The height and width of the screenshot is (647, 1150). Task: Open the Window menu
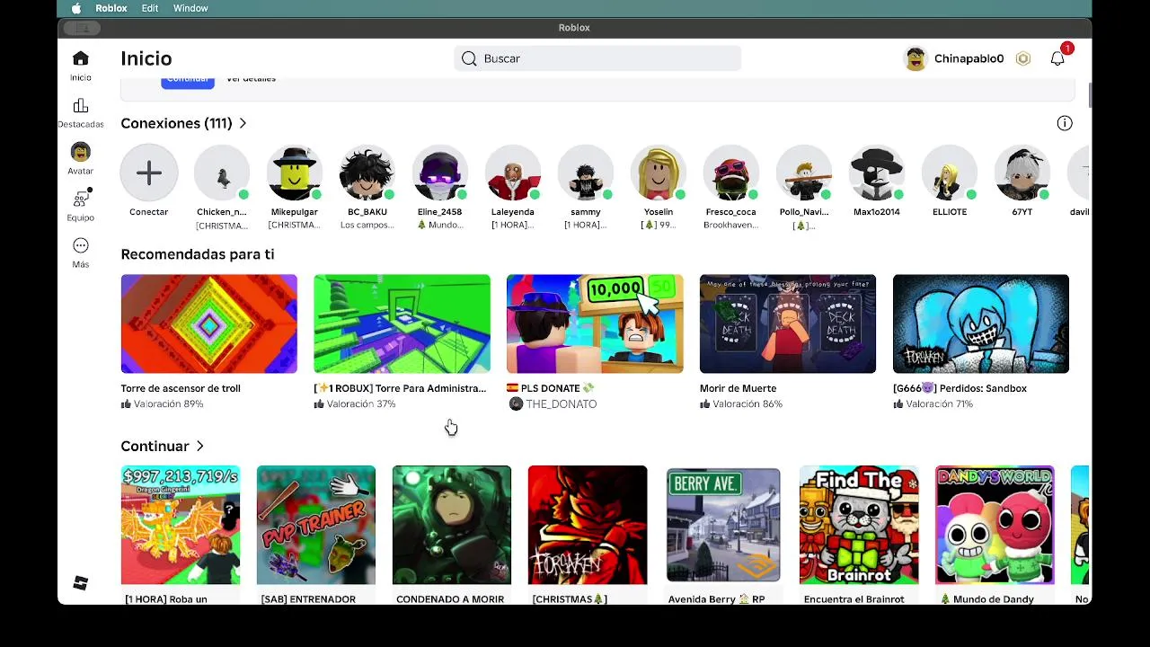pos(190,8)
